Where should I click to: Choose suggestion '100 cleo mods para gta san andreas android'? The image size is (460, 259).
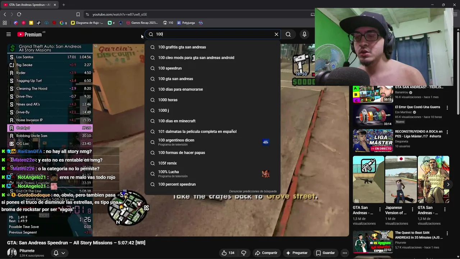(x=212, y=58)
